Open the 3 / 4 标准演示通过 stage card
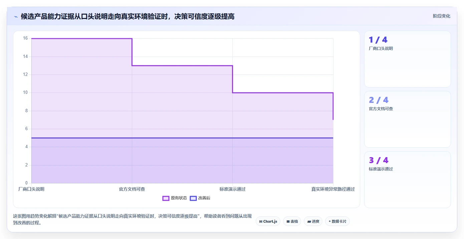This screenshot has height=239, width=464. tap(407, 179)
